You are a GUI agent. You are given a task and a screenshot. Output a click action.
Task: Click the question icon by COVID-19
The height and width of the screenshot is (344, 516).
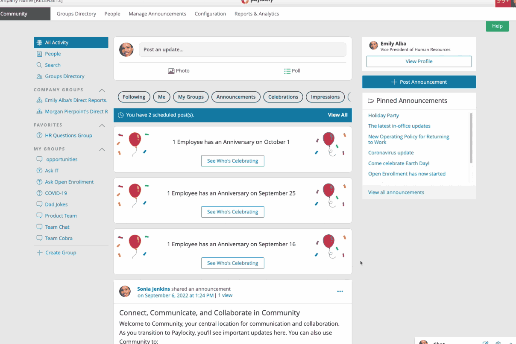click(x=39, y=193)
